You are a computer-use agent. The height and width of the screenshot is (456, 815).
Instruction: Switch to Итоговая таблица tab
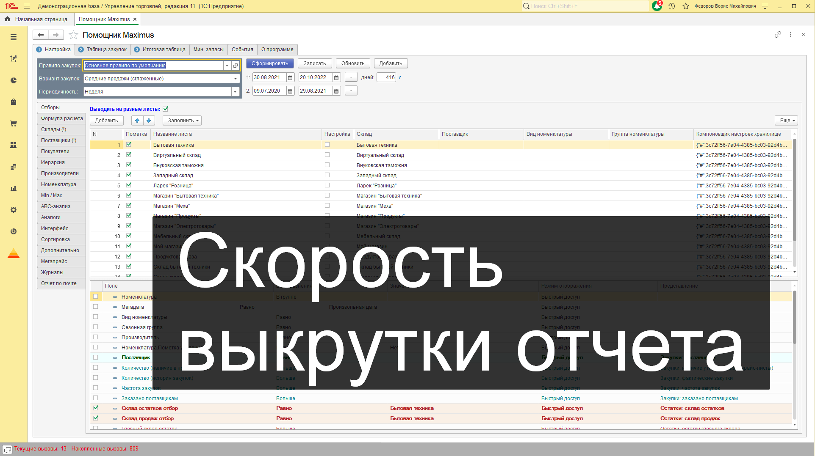pos(160,49)
